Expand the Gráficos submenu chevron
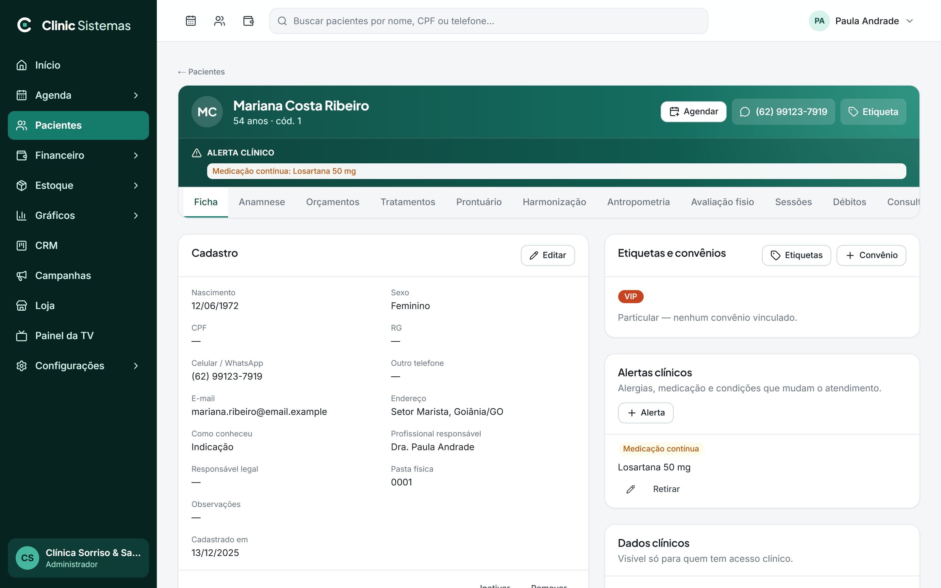The width and height of the screenshot is (941, 588). pyautogui.click(x=136, y=216)
